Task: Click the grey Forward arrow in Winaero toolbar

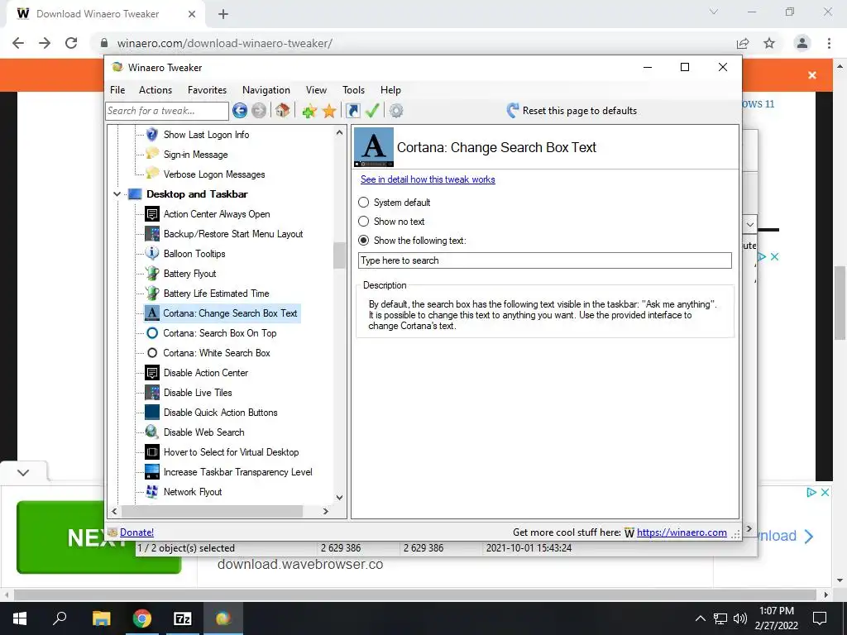Action: [259, 111]
